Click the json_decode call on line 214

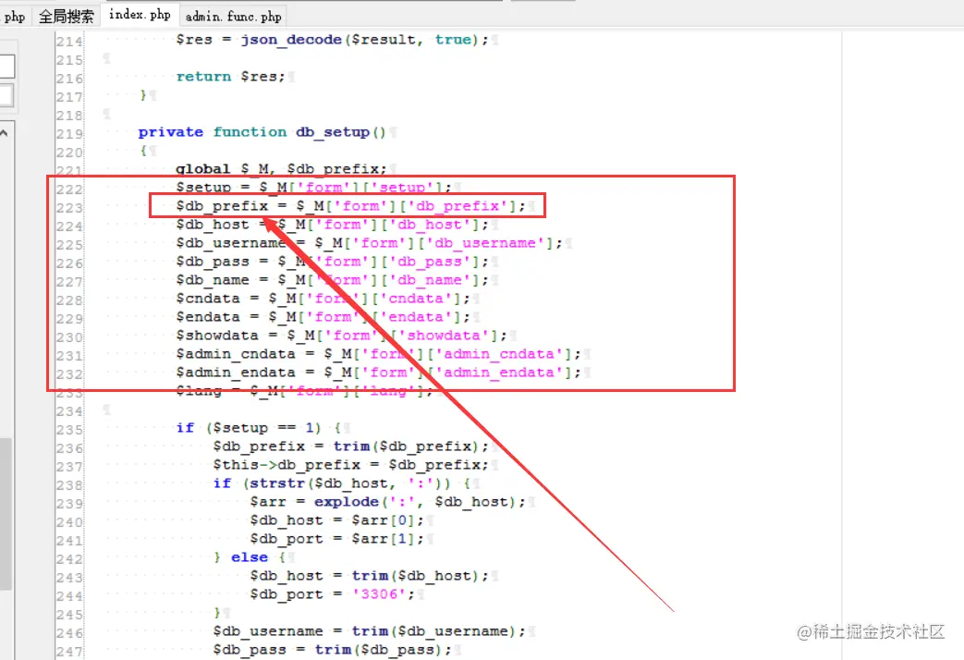pos(364,40)
